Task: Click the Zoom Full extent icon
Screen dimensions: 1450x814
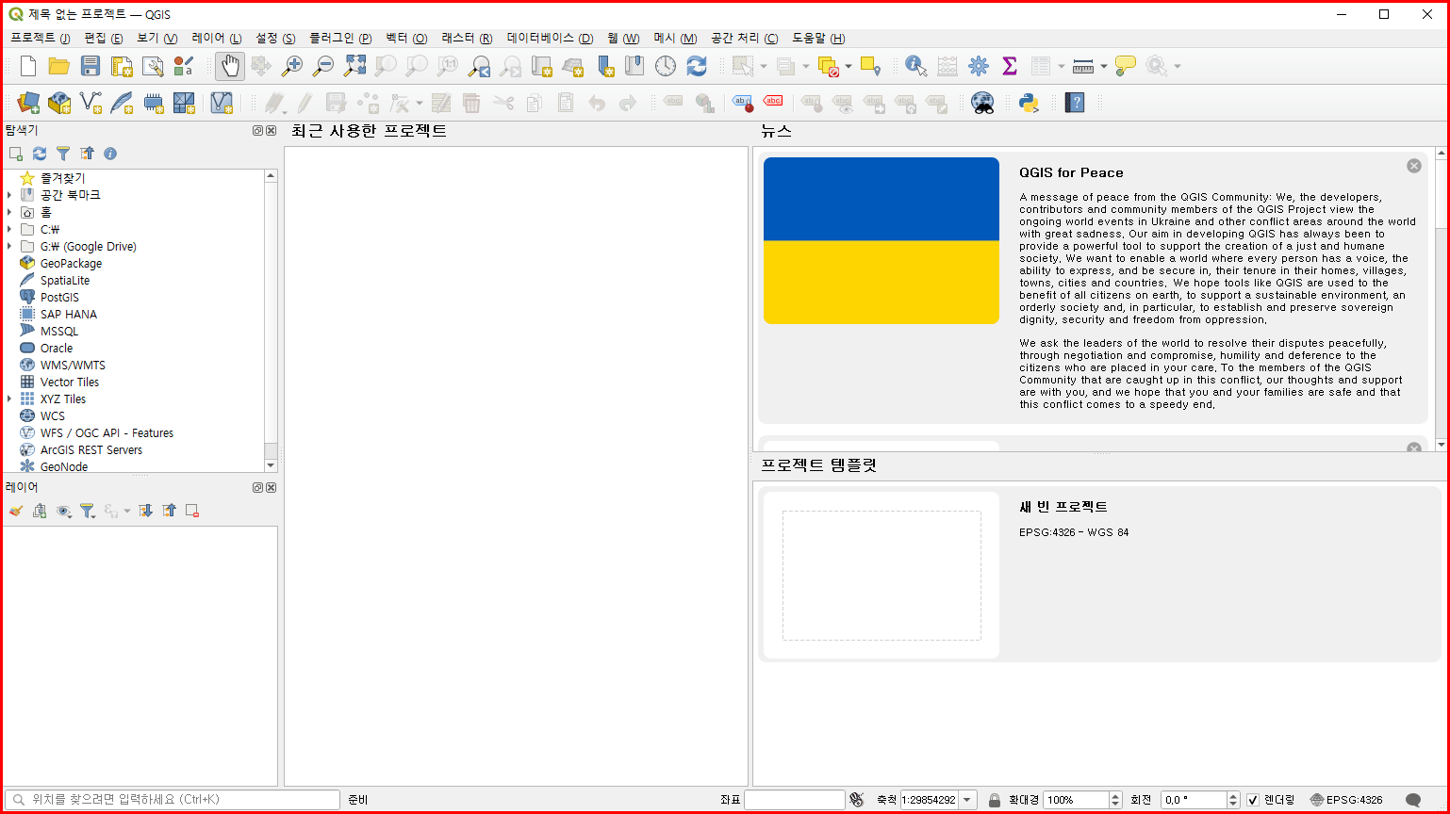Action: [354, 66]
